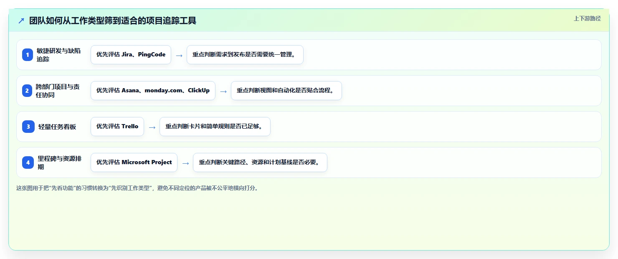Click the footnote starting 这张图用于把“先看功能”
The height and width of the screenshot is (259, 618).
click(137, 188)
